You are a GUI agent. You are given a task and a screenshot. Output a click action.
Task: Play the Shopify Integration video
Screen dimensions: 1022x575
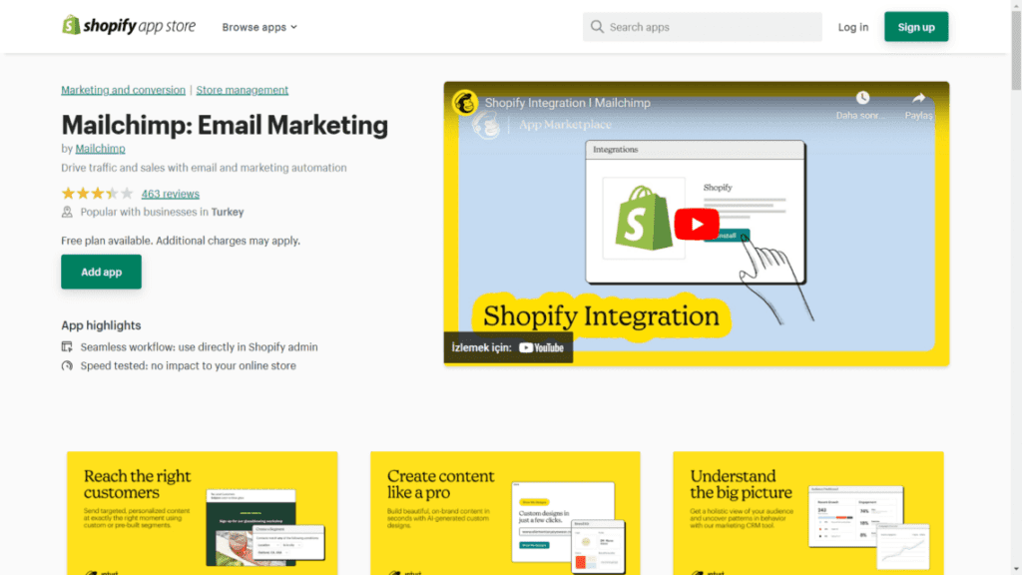[x=697, y=224]
